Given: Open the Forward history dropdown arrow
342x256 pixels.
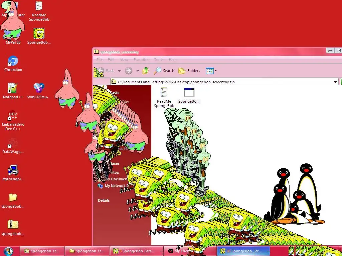Looking at the screenshot, I should 138,71.
